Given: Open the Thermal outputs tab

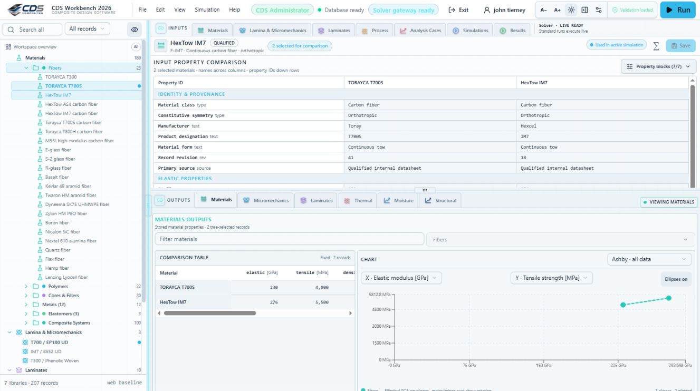Looking at the screenshot, I should (357, 201).
